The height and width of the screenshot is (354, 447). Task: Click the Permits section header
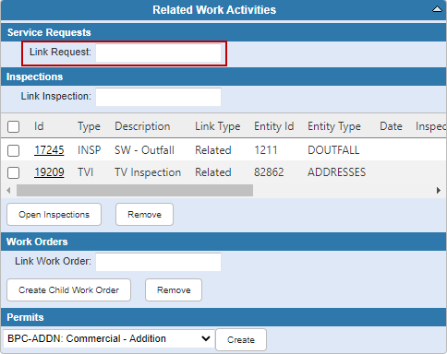coord(223,317)
